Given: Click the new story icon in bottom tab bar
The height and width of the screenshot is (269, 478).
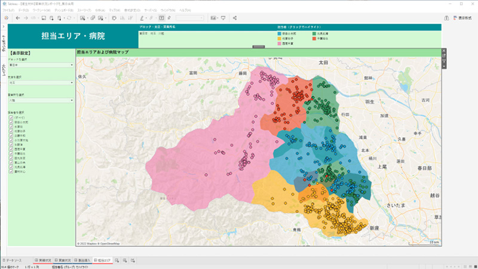Looking at the screenshot, I should (x=133, y=261).
